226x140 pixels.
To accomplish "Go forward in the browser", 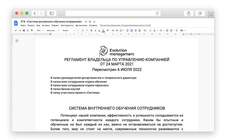I will 41,13.
